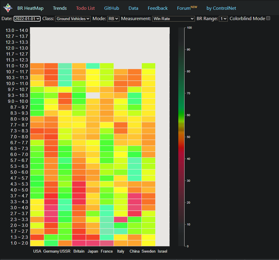The height and width of the screenshot is (260, 279).
Task: Click the 0 tick on color scale
Action: point(187,246)
